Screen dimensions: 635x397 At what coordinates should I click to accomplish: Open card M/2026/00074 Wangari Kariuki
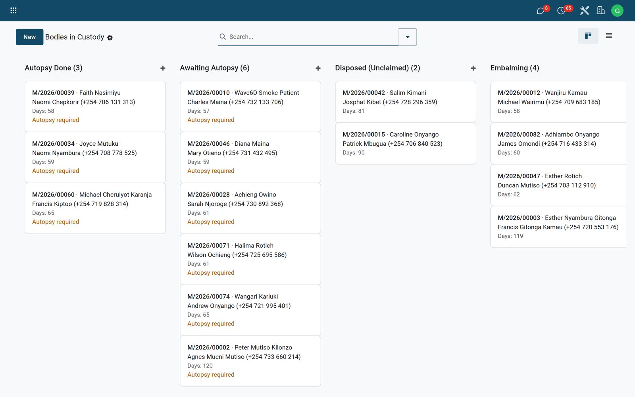(250, 310)
